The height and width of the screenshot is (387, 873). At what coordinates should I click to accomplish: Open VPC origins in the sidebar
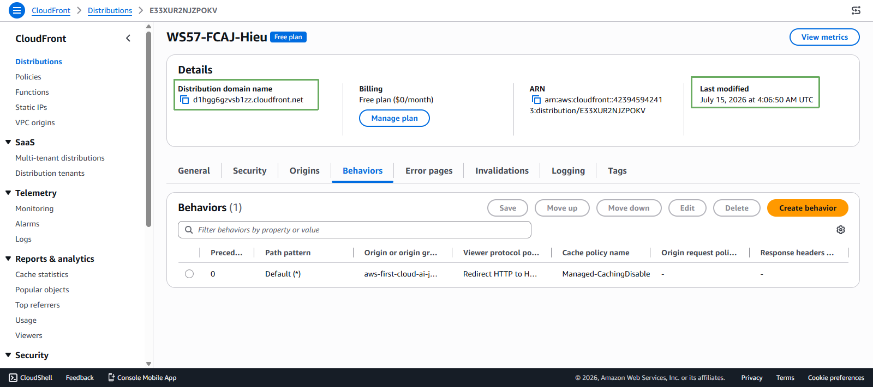point(35,122)
